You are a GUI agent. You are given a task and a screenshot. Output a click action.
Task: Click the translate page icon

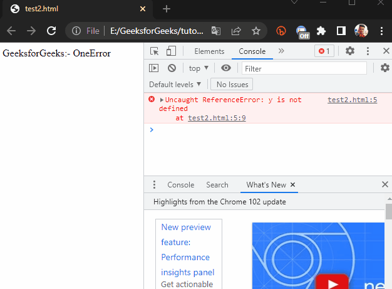pyautogui.click(x=216, y=31)
